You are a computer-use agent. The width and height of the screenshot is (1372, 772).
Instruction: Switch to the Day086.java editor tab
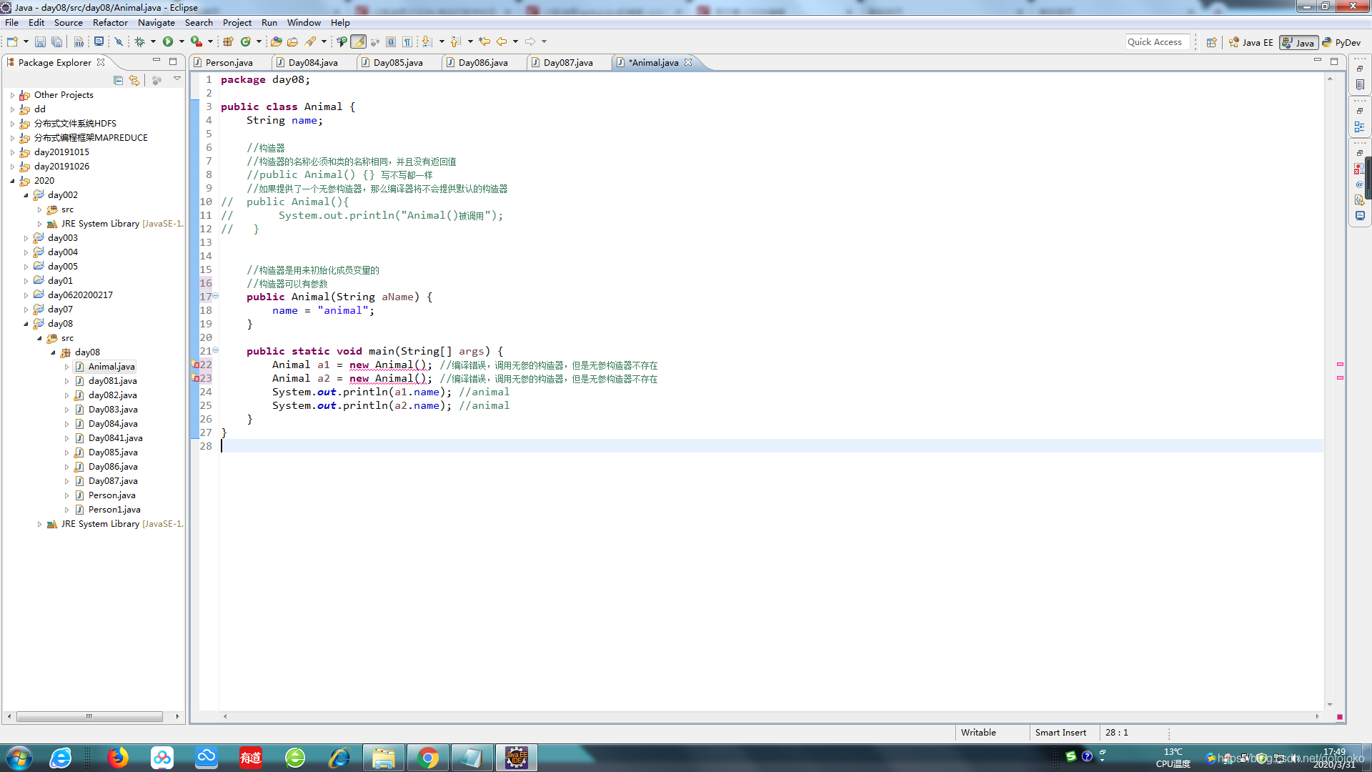coord(482,63)
